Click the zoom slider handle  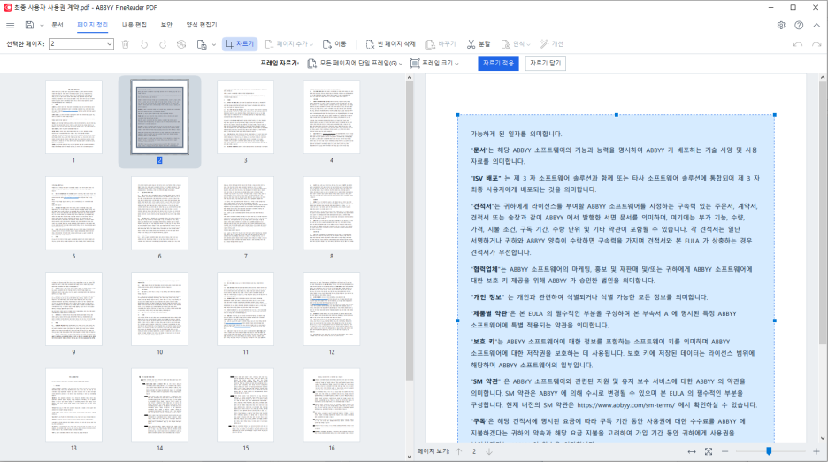coord(769,450)
